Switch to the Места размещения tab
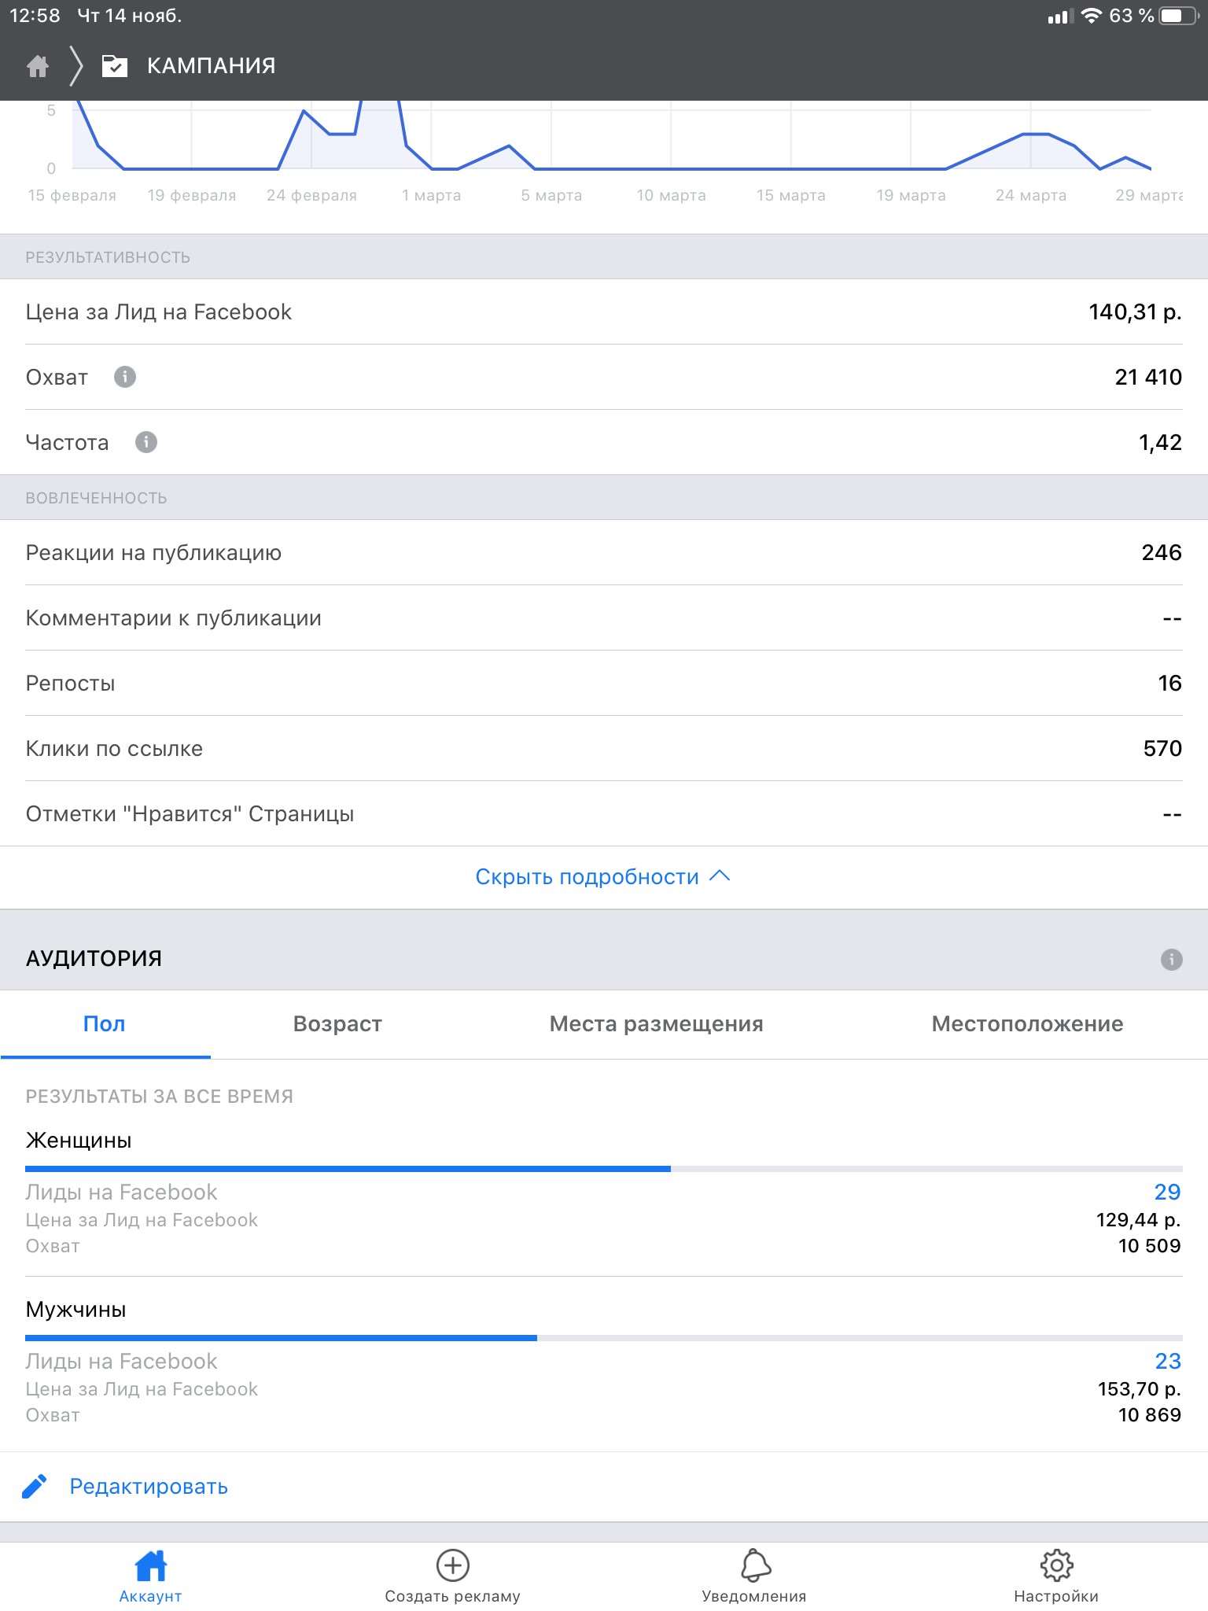 656,1023
